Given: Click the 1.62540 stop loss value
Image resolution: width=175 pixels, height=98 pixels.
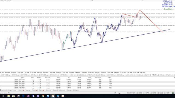Looking at the screenshot, I should tap(68, 82).
